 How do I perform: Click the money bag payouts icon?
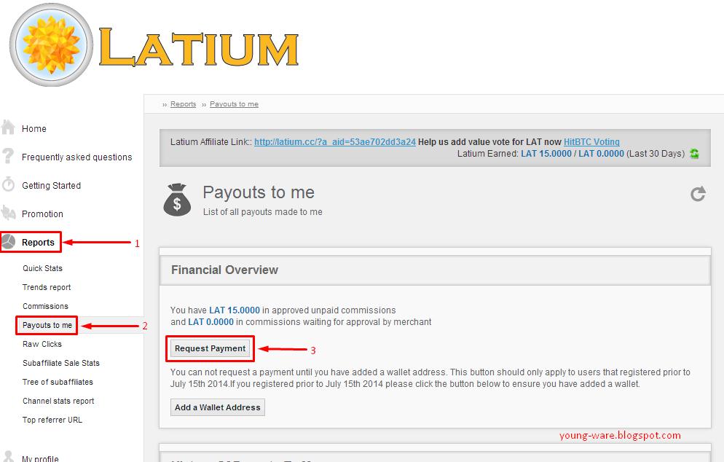pyautogui.click(x=177, y=200)
